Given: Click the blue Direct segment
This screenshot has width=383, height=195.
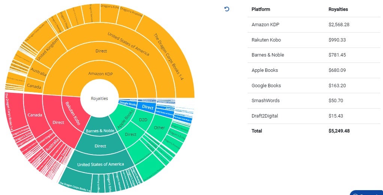Looking at the screenshot, I should 147,107.
